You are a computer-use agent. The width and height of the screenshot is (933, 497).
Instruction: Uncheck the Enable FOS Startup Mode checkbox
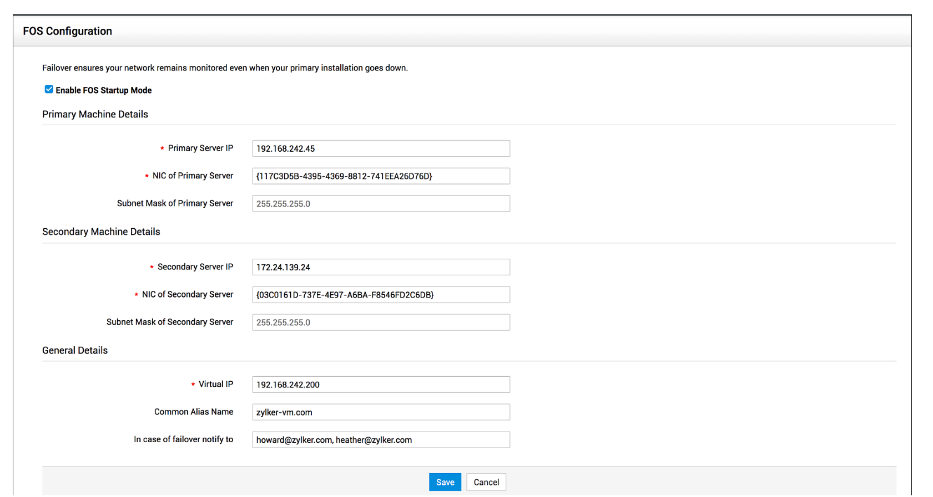point(49,89)
